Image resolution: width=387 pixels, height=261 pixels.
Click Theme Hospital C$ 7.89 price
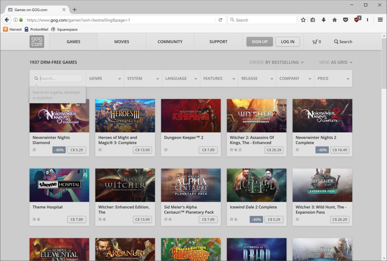click(77, 219)
